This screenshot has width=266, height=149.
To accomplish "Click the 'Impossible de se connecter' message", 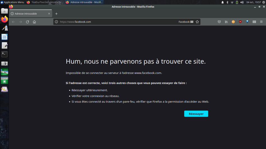I will 114,73.
